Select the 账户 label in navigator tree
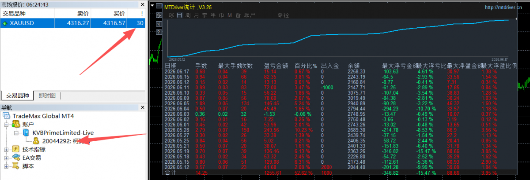This screenshot has width=530, height=180. [x=28, y=124]
